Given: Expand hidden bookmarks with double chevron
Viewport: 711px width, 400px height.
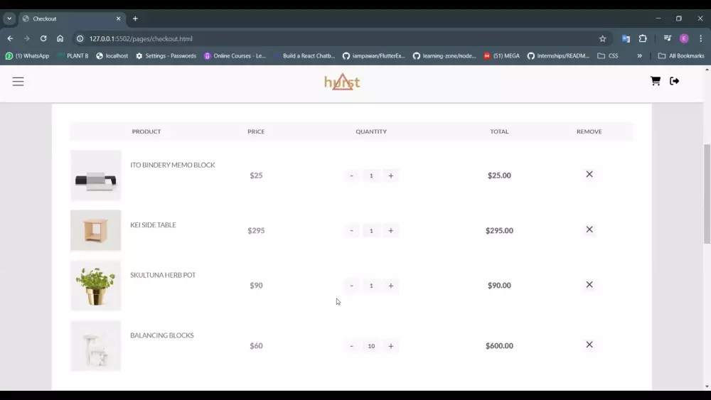Looking at the screenshot, I should click(639, 55).
